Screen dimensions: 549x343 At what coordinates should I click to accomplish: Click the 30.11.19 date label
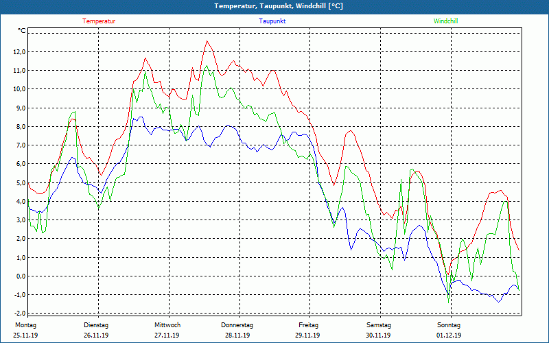[378, 335]
